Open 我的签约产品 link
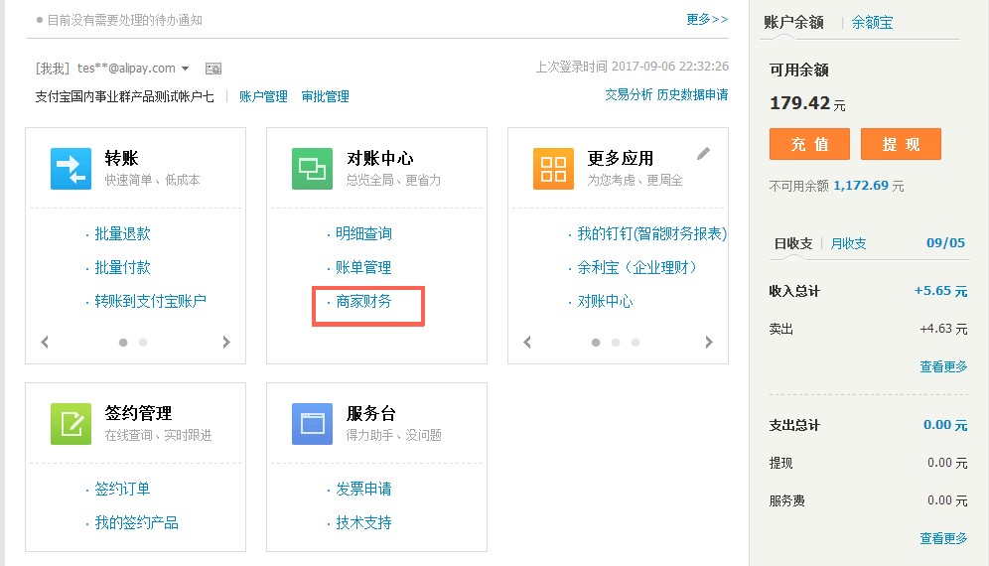Viewport: 989px width, 566px height. point(136,522)
